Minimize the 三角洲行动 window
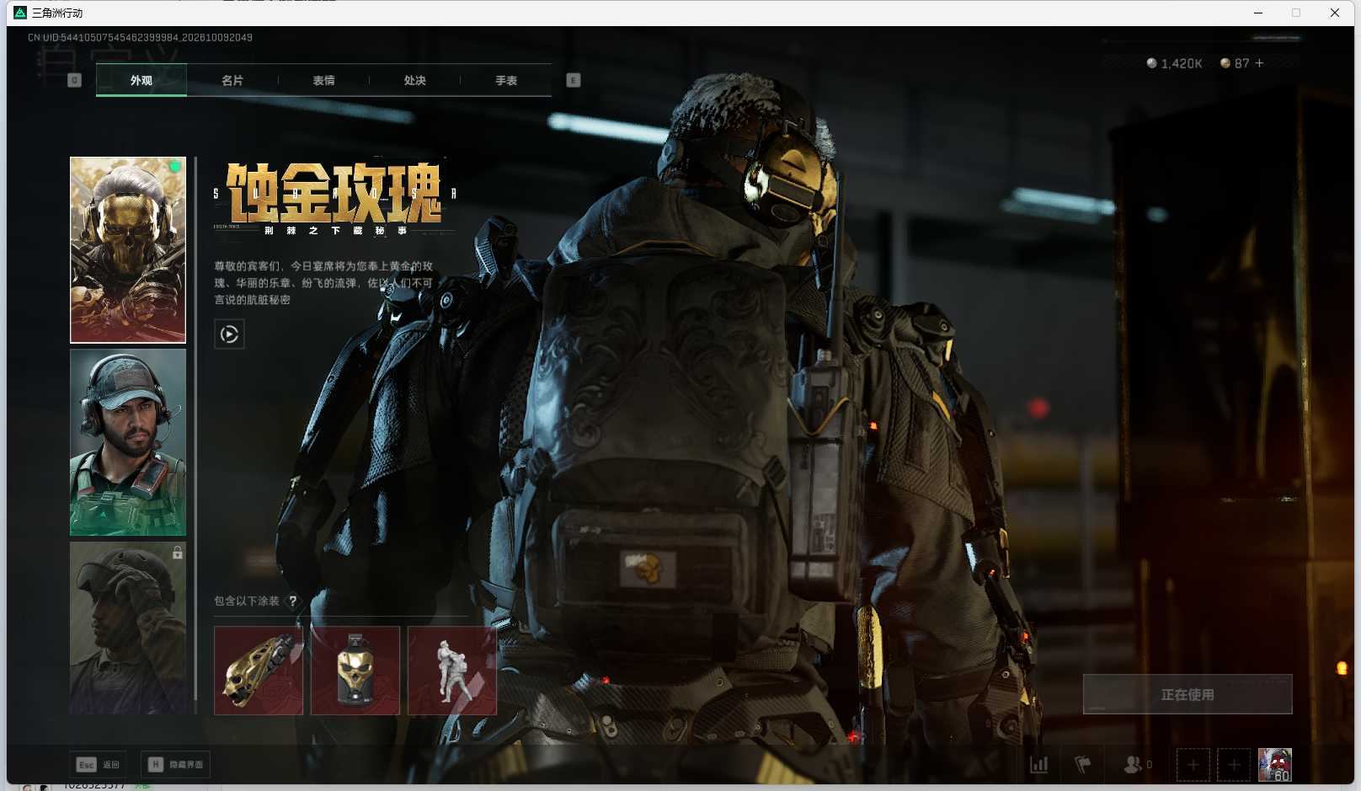Viewport: 1361px width, 791px height. click(1258, 13)
